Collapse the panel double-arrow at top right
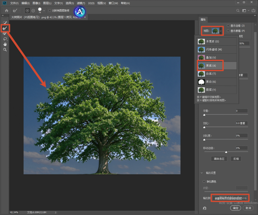 pos(255,15)
